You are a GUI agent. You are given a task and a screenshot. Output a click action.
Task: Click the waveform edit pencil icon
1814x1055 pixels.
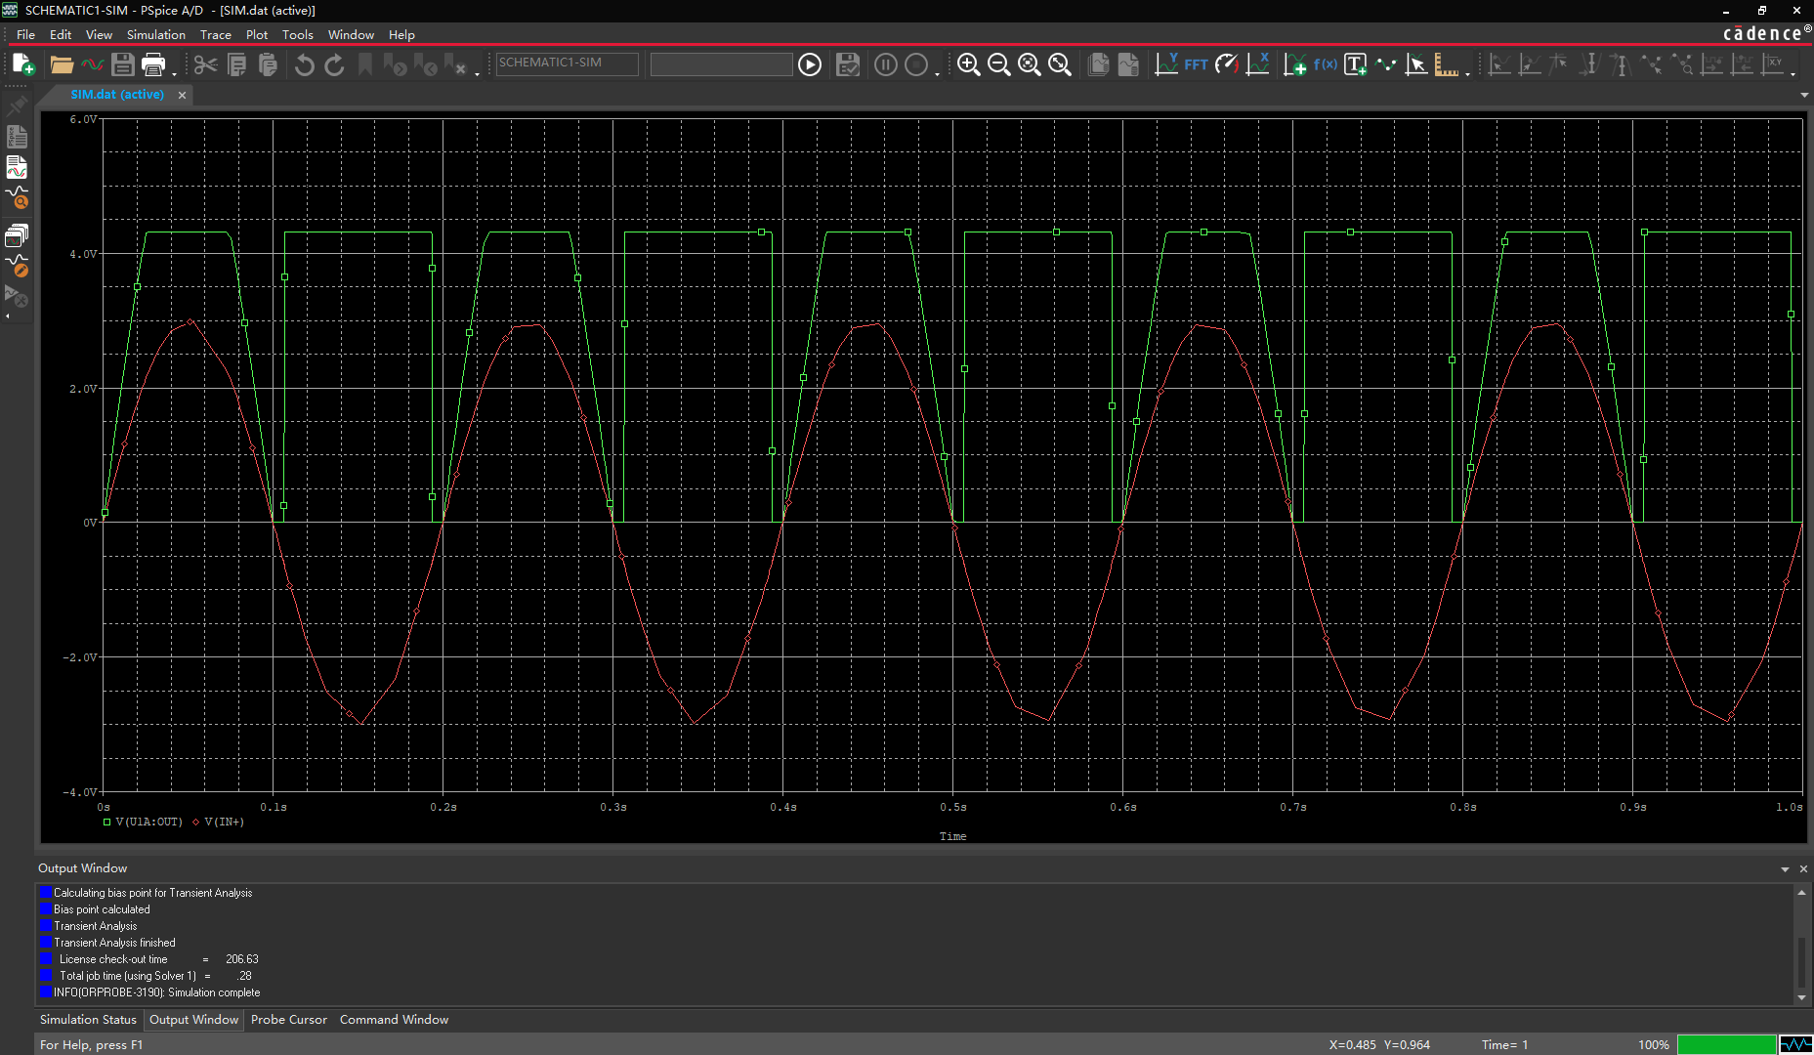point(17,266)
